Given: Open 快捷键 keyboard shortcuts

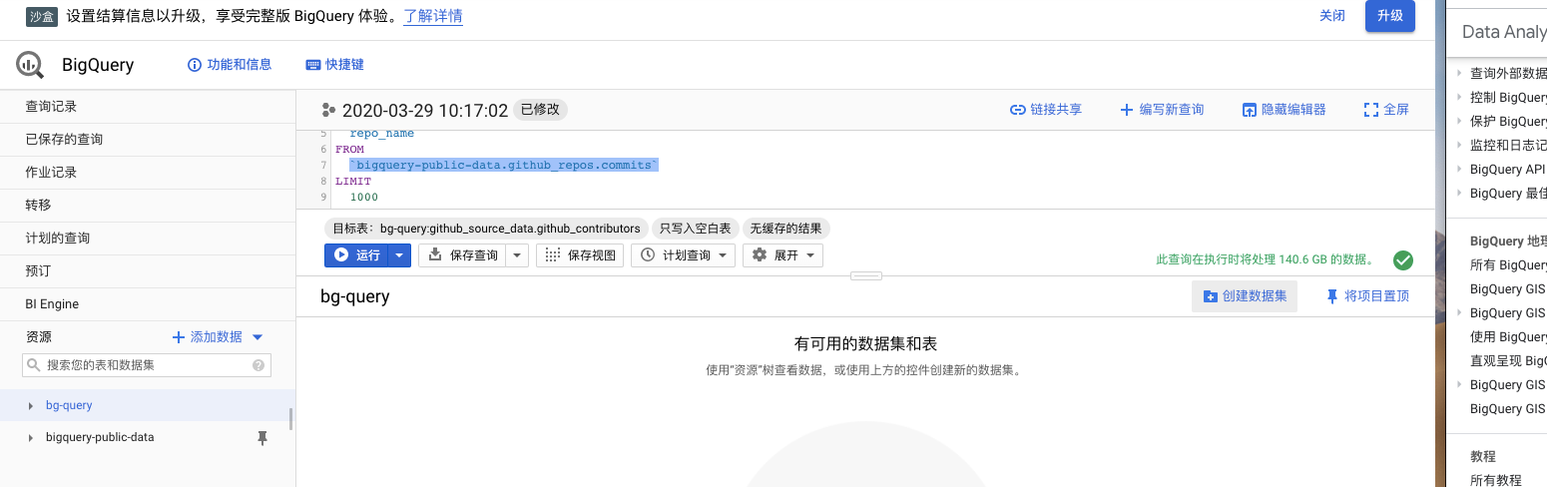Looking at the screenshot, I should 334,65.
